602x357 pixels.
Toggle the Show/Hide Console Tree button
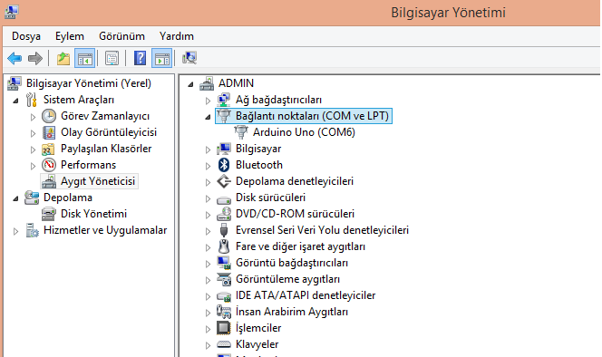(x=85, y=58)
